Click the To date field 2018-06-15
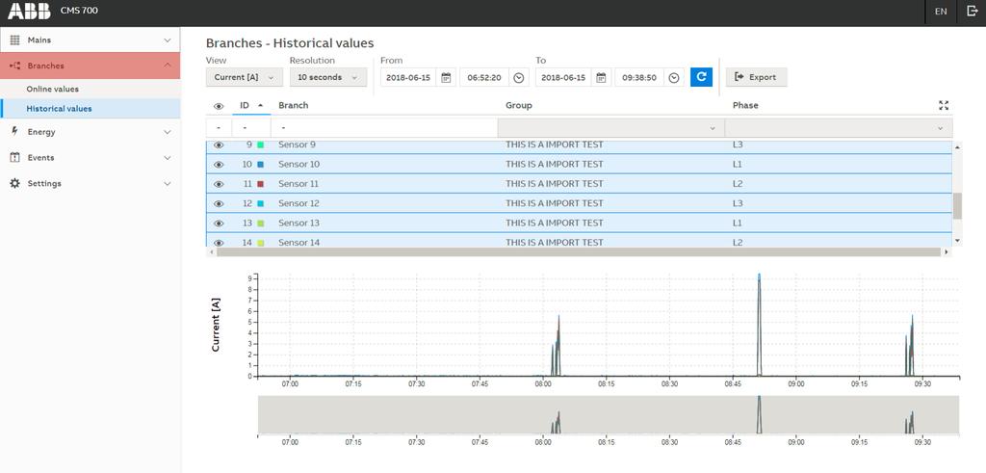 (x=563, y=77)
